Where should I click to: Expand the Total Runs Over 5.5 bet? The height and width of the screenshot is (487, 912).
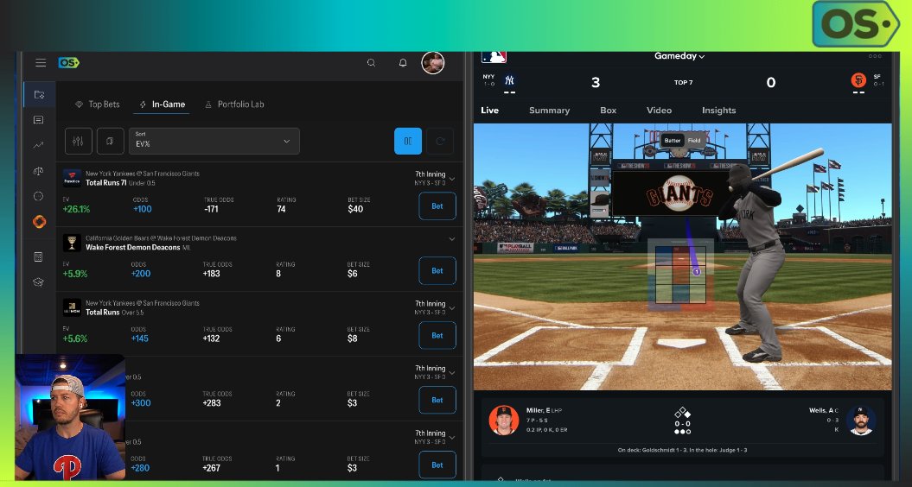452,308
